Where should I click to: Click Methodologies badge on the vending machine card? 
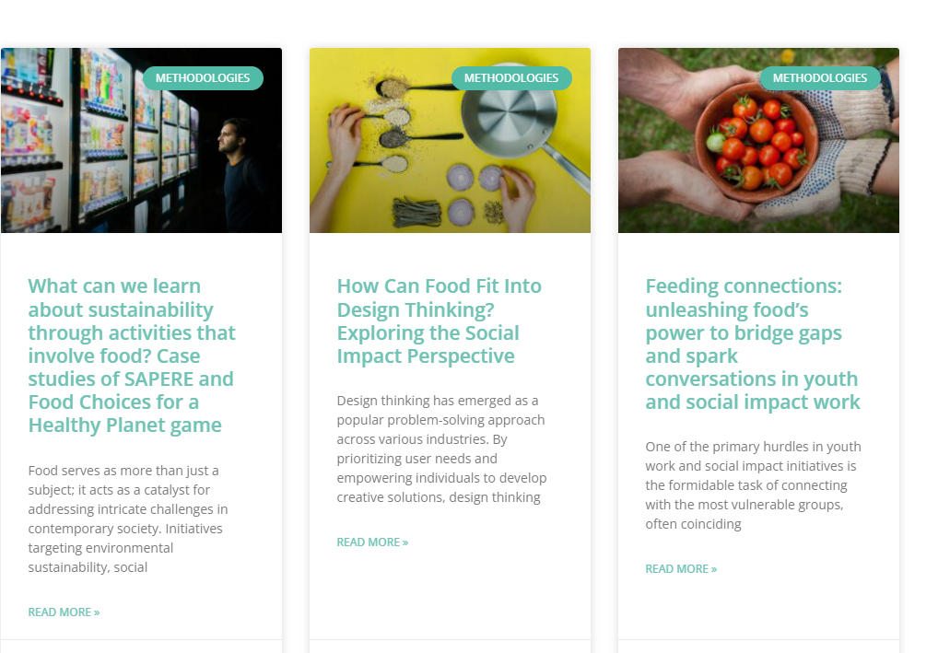coord(203,78)
